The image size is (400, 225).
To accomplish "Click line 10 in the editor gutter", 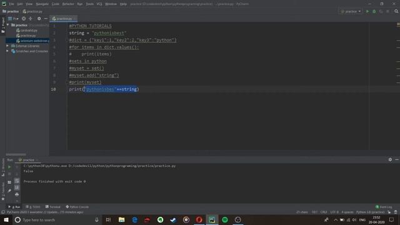I will point(53,89).
